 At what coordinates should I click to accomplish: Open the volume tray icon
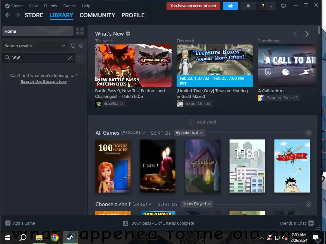(x=285, y=238)
